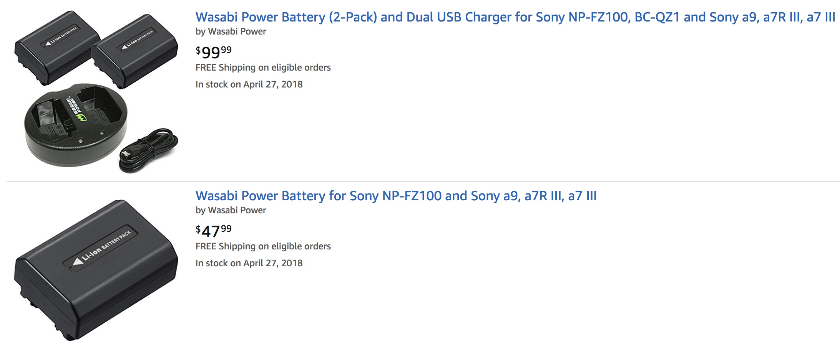The width and height of the screenshot is (840, 353).
Task: Click 'FREE Shipping on eligible orders' below $47.99
Action: [x=263, y=246]
